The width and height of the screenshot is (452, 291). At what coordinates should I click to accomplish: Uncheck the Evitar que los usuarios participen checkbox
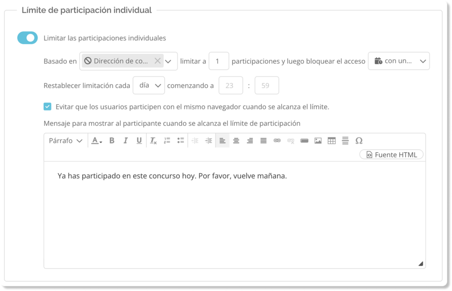point(48,106)
